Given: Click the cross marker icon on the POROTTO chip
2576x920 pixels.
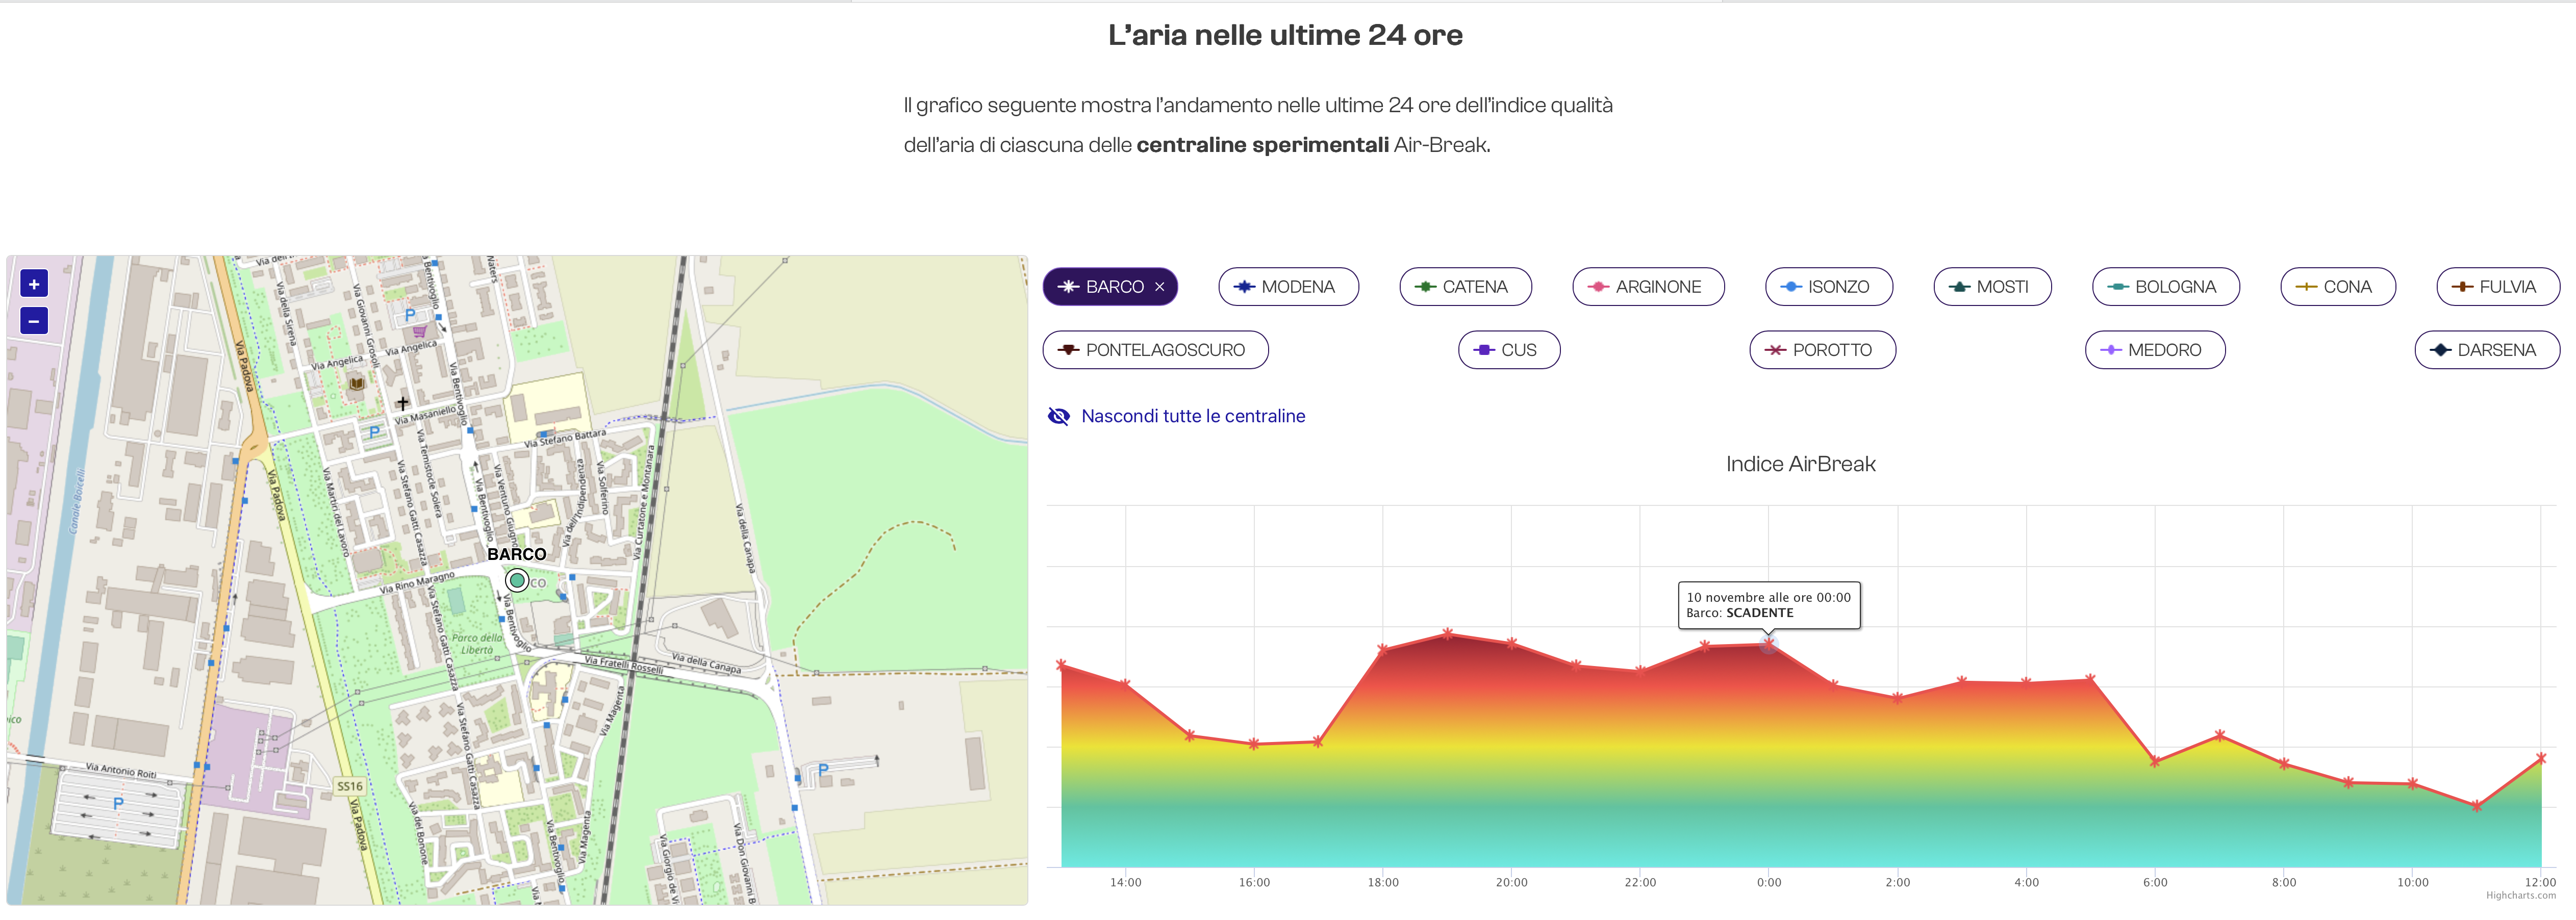Looking at the screenshot, I should click(1777, 350).
